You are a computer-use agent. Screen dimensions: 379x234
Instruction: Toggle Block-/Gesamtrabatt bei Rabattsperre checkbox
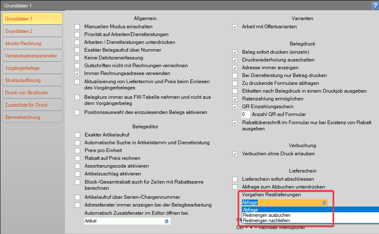(77, 182)
